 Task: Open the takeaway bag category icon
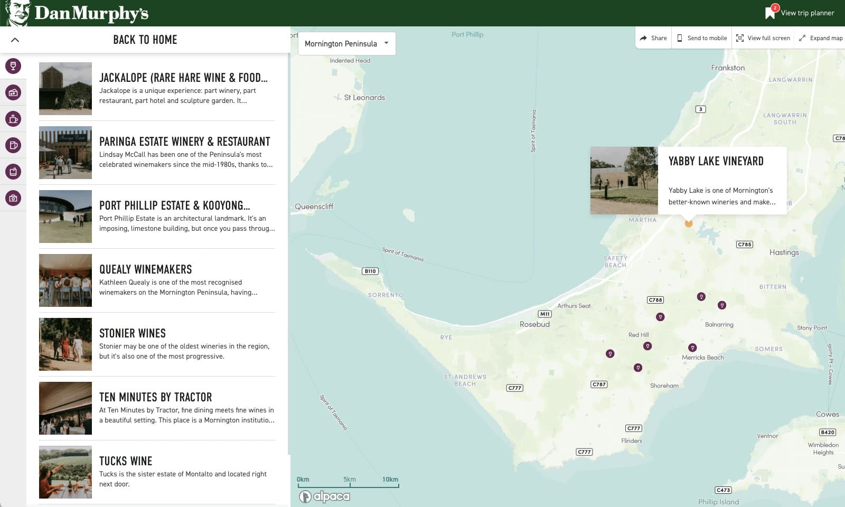pos(13,172)
